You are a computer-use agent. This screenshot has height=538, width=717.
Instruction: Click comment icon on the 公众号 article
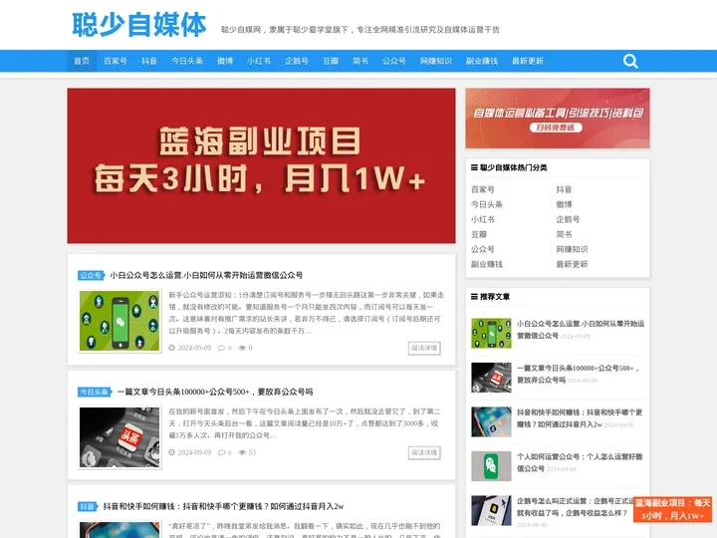(x=221, y=348)
